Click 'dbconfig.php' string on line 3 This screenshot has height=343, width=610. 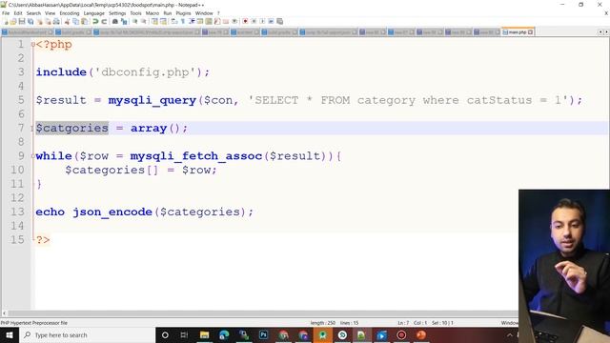click(145, 72)
